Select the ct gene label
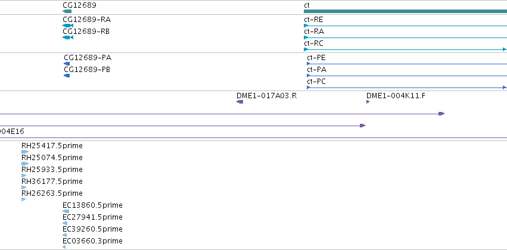Screen dimensions: 507x250 [x=307, y=5]
